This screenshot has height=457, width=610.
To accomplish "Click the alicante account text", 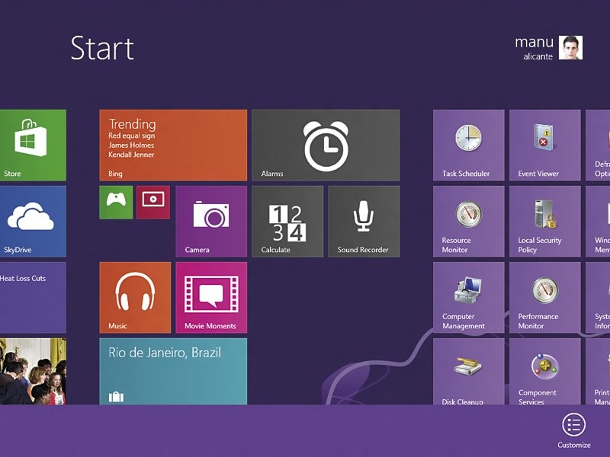I will (x=538, y=56).
